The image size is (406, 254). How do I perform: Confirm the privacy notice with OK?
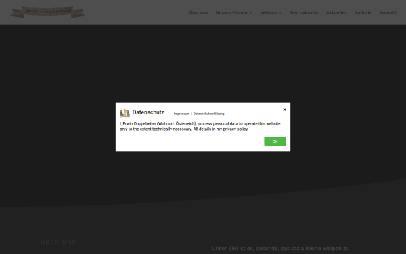click(x=275, y=142)
